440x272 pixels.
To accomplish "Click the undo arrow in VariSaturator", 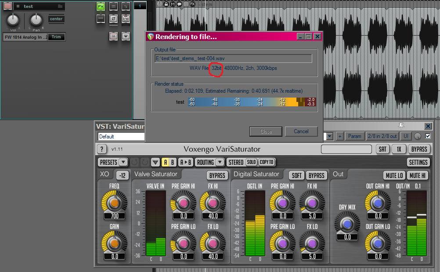I will [x=135, y=162].
